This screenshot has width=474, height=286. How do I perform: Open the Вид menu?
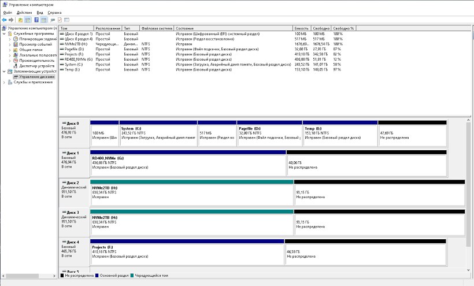coord(40,12)
